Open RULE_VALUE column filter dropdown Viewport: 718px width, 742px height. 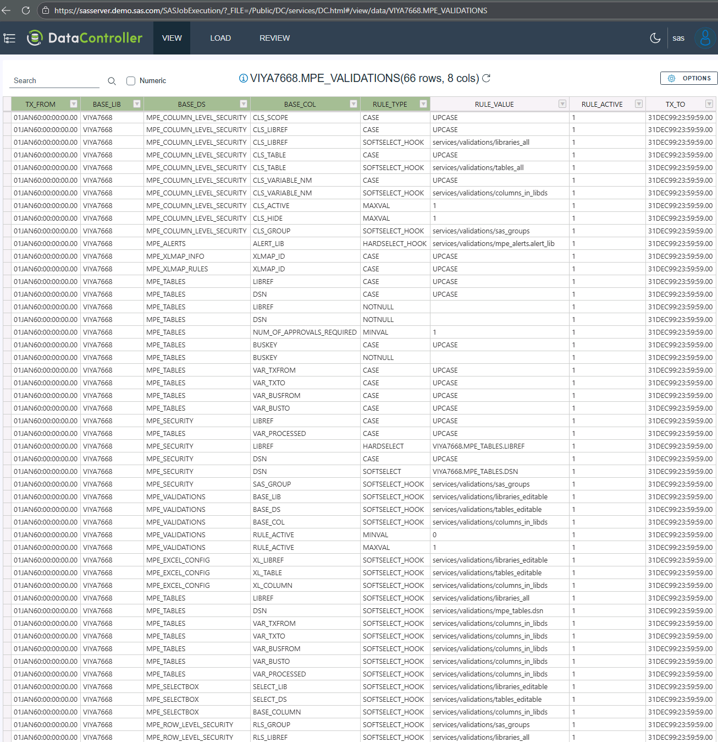tap(562, 104)
